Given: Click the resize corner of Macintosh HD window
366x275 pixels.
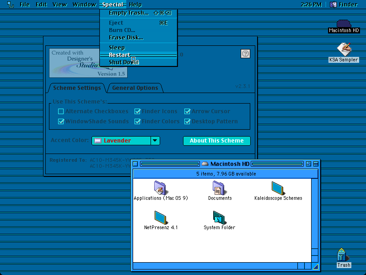Looking at the screenshot, I should click(315, 266).
